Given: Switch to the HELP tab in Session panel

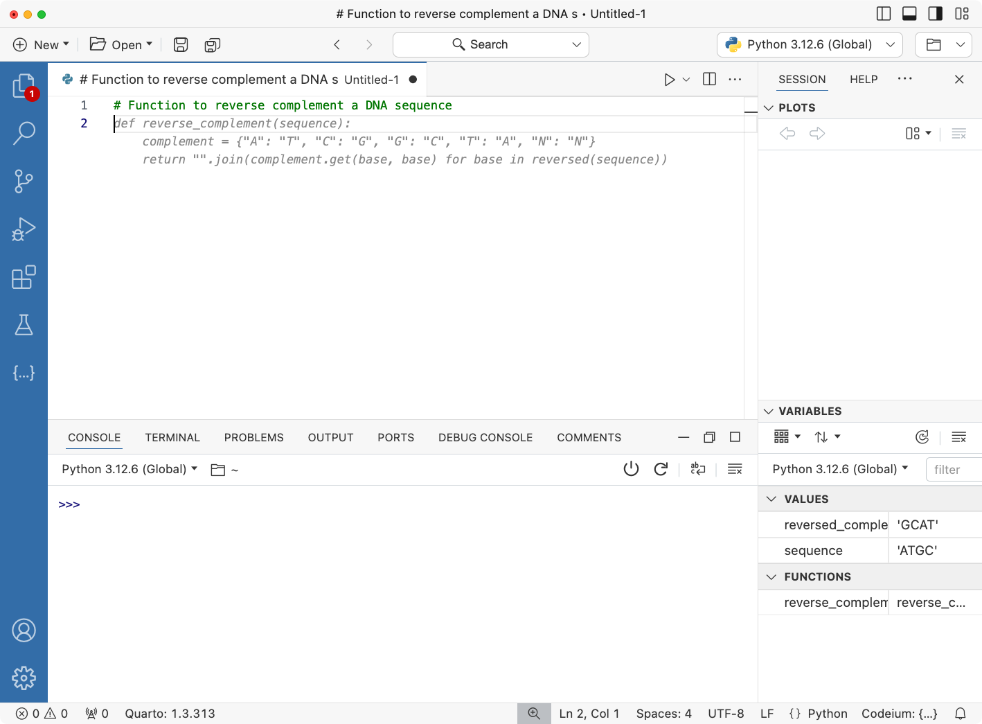Looking at the screenshot, I should [x=863, y=79].
